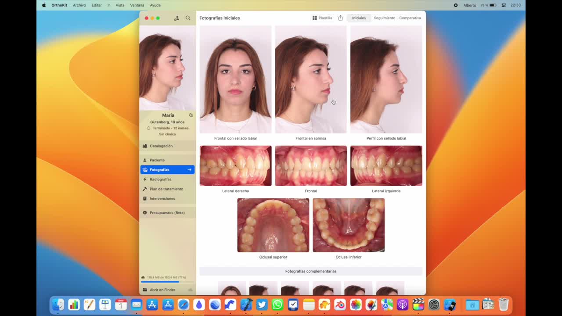Click the cloud icon beside Abrir en Finder
This screenshot has width=562, height=316.
pos(190,290)
